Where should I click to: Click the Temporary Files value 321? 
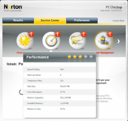coord(62,81)
